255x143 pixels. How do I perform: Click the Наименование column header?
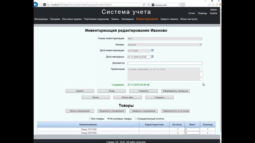click(88, 124)
